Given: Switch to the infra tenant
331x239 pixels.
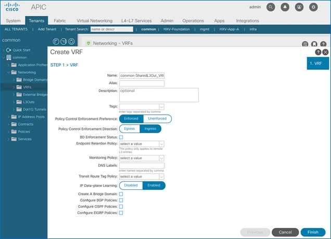Looking at the screenshot, I should pos(253,29).
